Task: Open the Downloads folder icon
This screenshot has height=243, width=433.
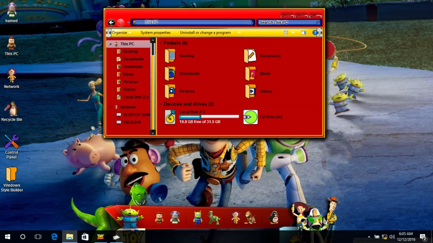Action: pyautogui.click(x=170, y=73)
